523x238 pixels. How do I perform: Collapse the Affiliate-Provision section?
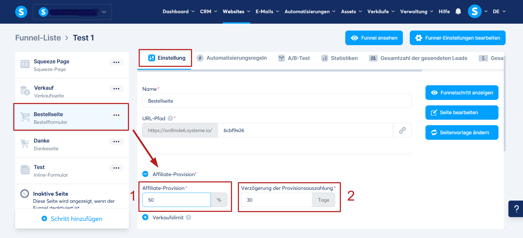[x=145, y=174]
